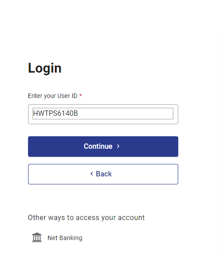Viewport: 217px width, 257px height.
Task: Click the bank building icon
Action: pyautogui.click(x=37, y=237)
